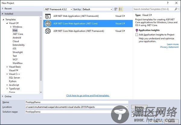Choose ASP.NET Web Application (.NET Framework) template

[x=88, y=16]
